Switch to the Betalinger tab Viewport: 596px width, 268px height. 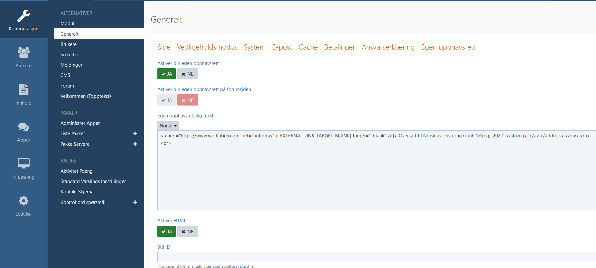pos(340,47)
